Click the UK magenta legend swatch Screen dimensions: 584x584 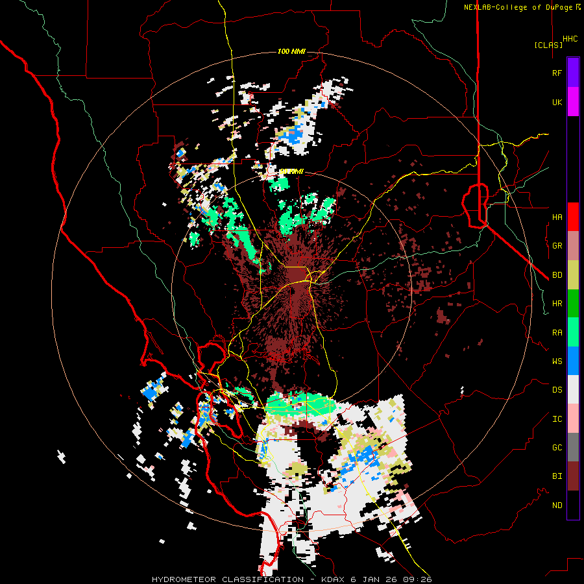point(573,102)
